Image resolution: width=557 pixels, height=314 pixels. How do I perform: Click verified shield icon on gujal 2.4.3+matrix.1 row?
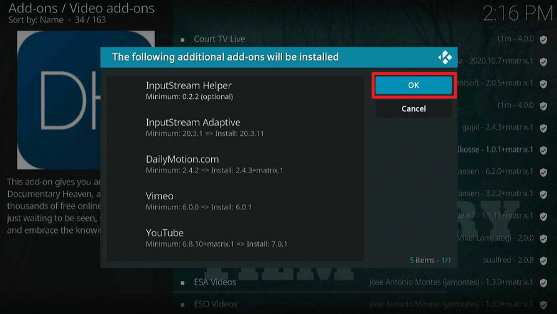(x=543, y=128)
